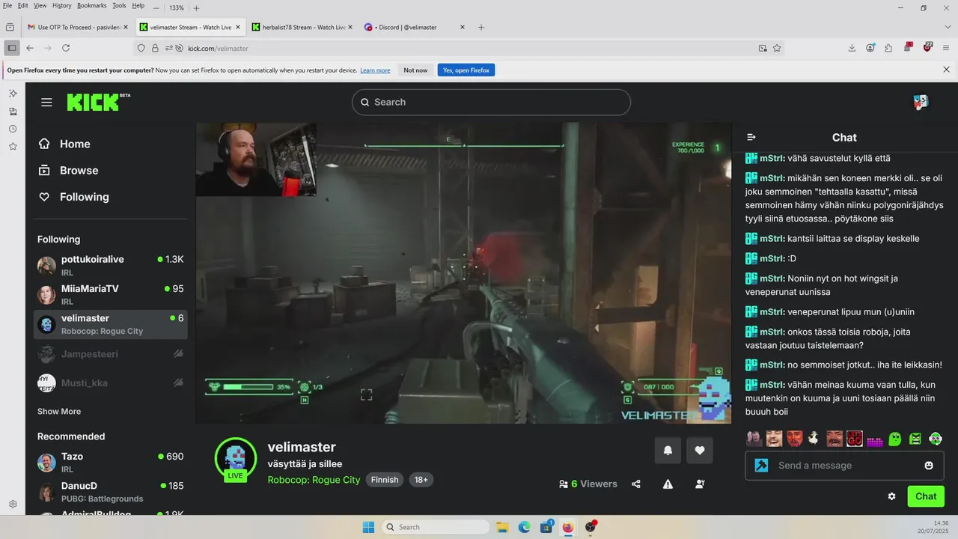This screenshot has width=958, height=539.
Task: Open pottukoiralive channel
Action: [110, 265]
